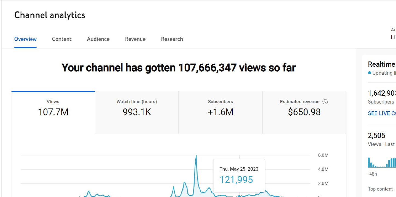Switch to the Content tab

click(61, 39)
